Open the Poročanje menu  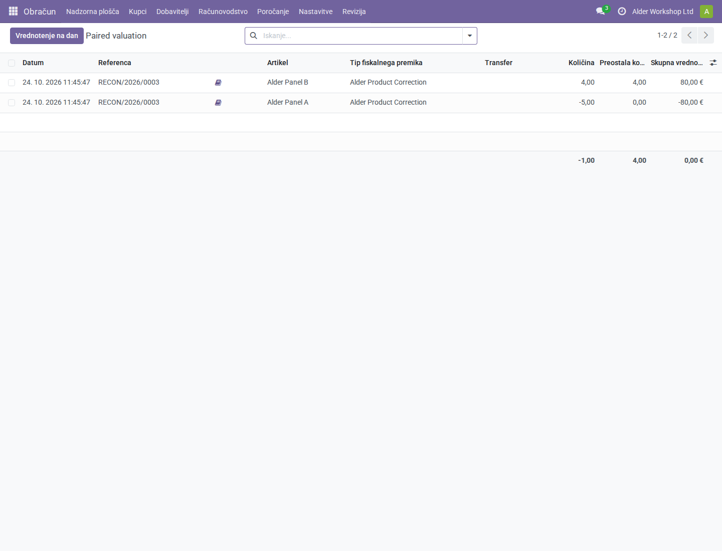[x=273, y=12]
